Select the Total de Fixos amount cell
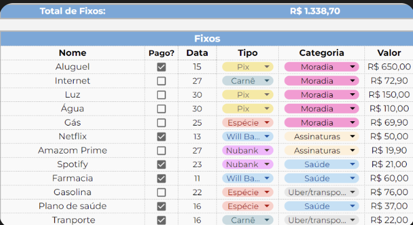 [x=315, y=11]
